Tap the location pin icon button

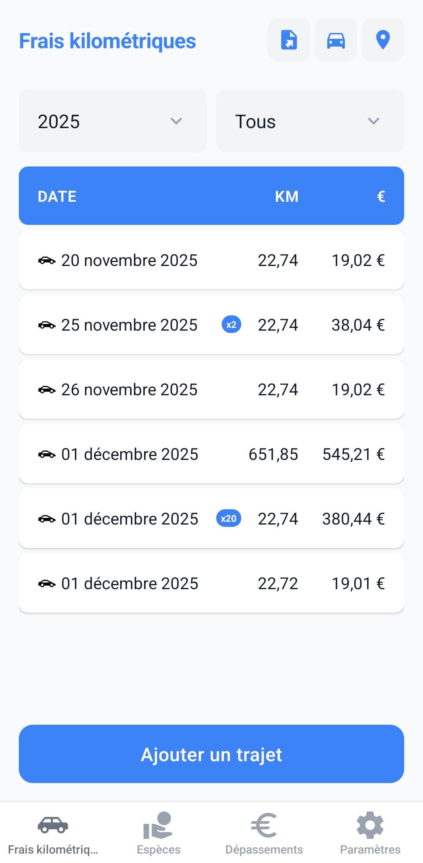point(383,40)
